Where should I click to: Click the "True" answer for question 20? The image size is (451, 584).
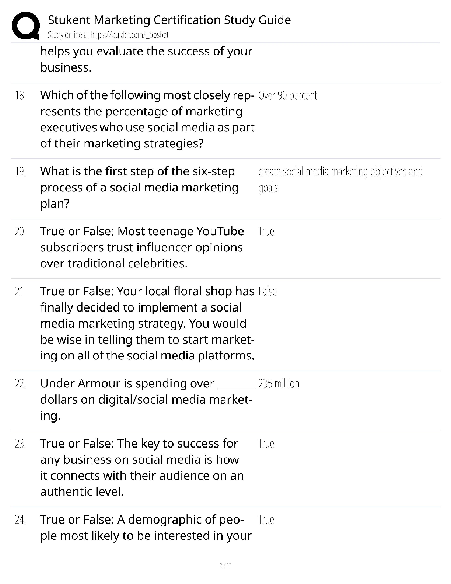266,232
